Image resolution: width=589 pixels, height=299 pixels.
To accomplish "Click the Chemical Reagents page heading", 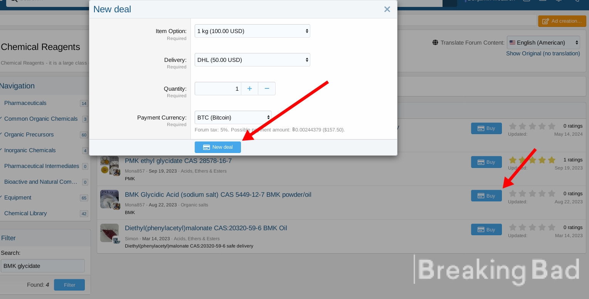I will click(x=40, y=47).
